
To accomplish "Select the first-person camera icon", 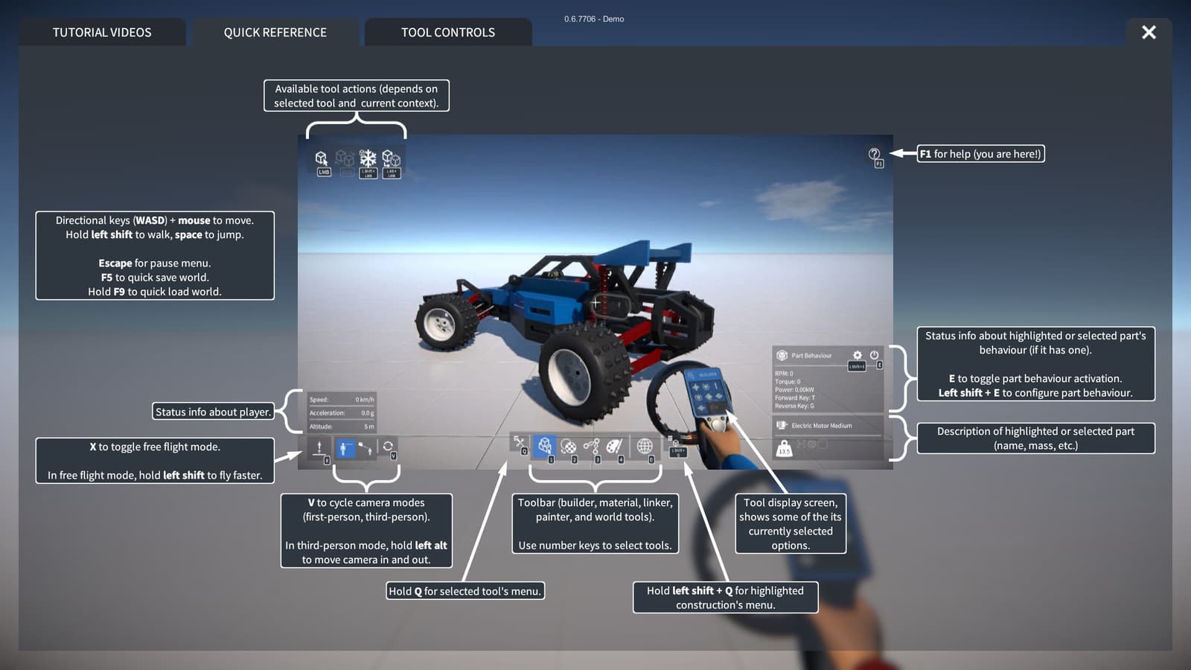I will [x=344, y=448].
